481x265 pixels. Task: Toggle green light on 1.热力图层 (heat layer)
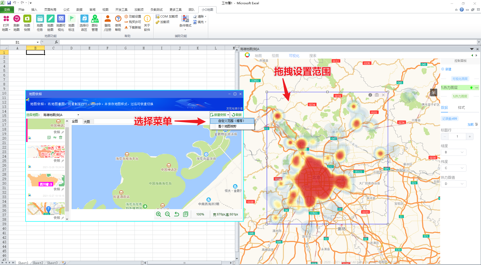coord(471,88)
